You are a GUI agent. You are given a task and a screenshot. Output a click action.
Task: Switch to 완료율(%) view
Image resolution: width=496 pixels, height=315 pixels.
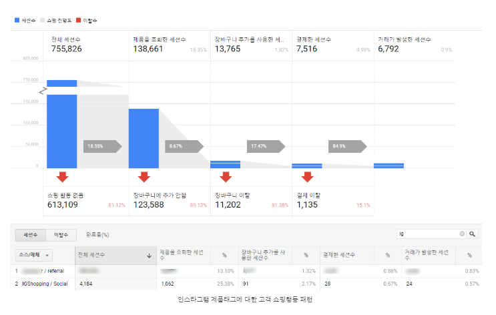(97, 235)
